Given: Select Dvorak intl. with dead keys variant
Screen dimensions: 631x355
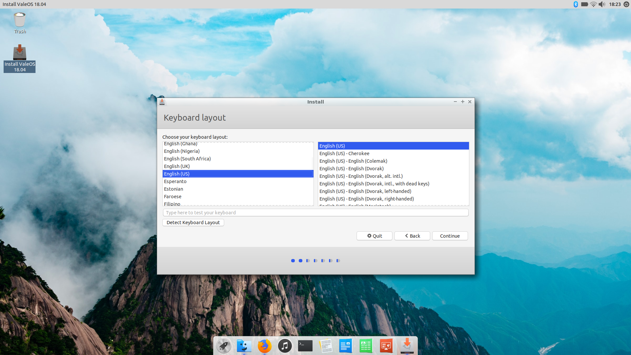Looking at the screenshot, I should click(393, 184).
